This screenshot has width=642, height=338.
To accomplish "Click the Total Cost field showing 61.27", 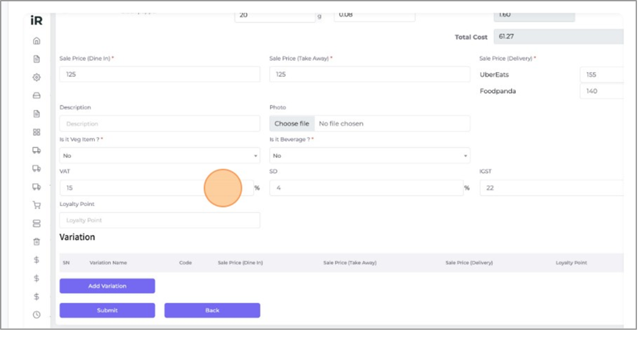I will (x=559, y=36).
